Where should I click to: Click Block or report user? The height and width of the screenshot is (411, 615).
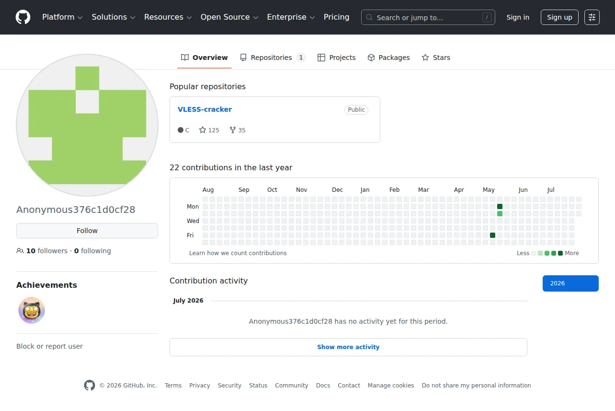coord(49,346)
